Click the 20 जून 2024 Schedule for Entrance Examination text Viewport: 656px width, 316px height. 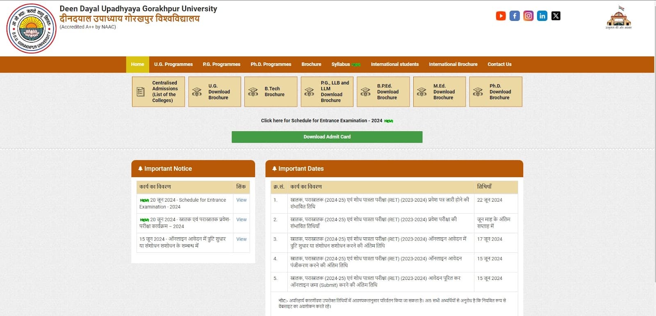[183, 203]
